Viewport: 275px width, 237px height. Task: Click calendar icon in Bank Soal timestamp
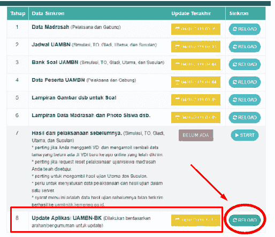(178, 64)
